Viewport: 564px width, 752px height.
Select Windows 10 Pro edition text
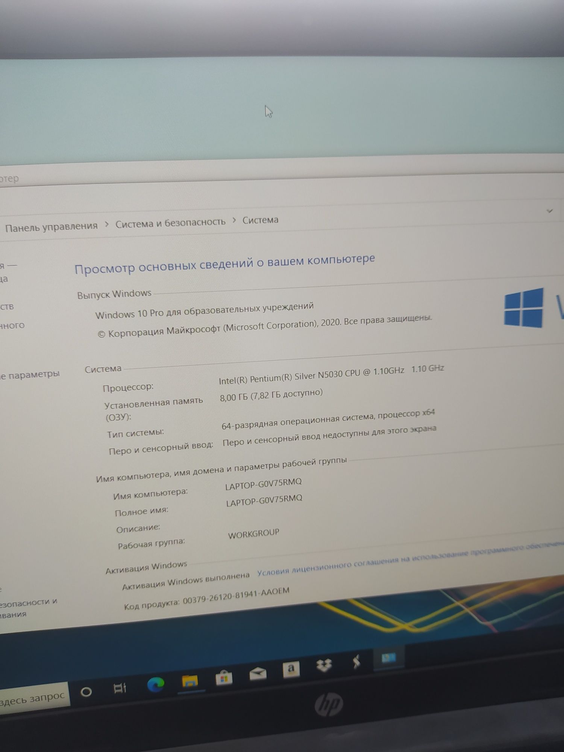click(x=204, y=310)
